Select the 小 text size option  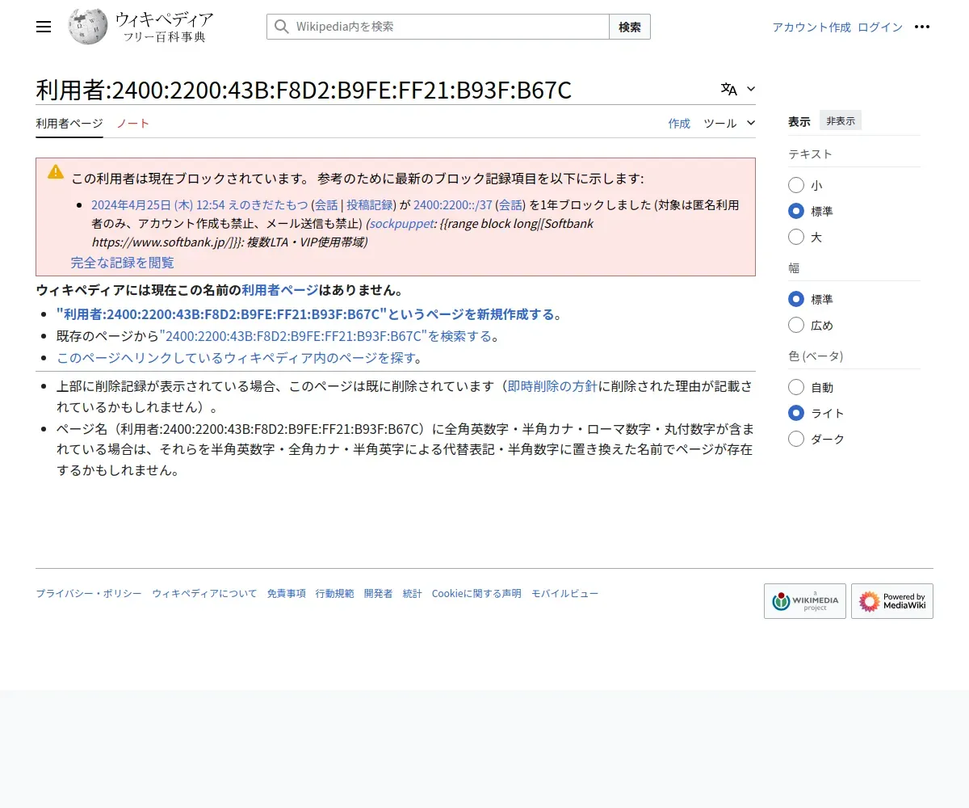tap(796, 185)
